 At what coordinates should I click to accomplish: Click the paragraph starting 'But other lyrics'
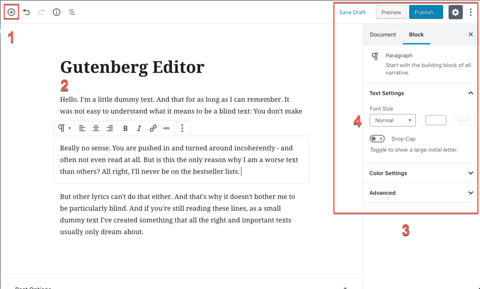point(178,214)
